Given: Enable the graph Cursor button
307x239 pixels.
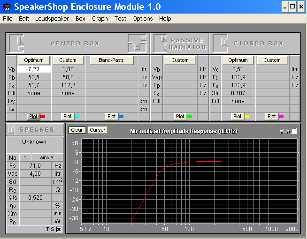Looking at the screenshot, I should [98, 130].
